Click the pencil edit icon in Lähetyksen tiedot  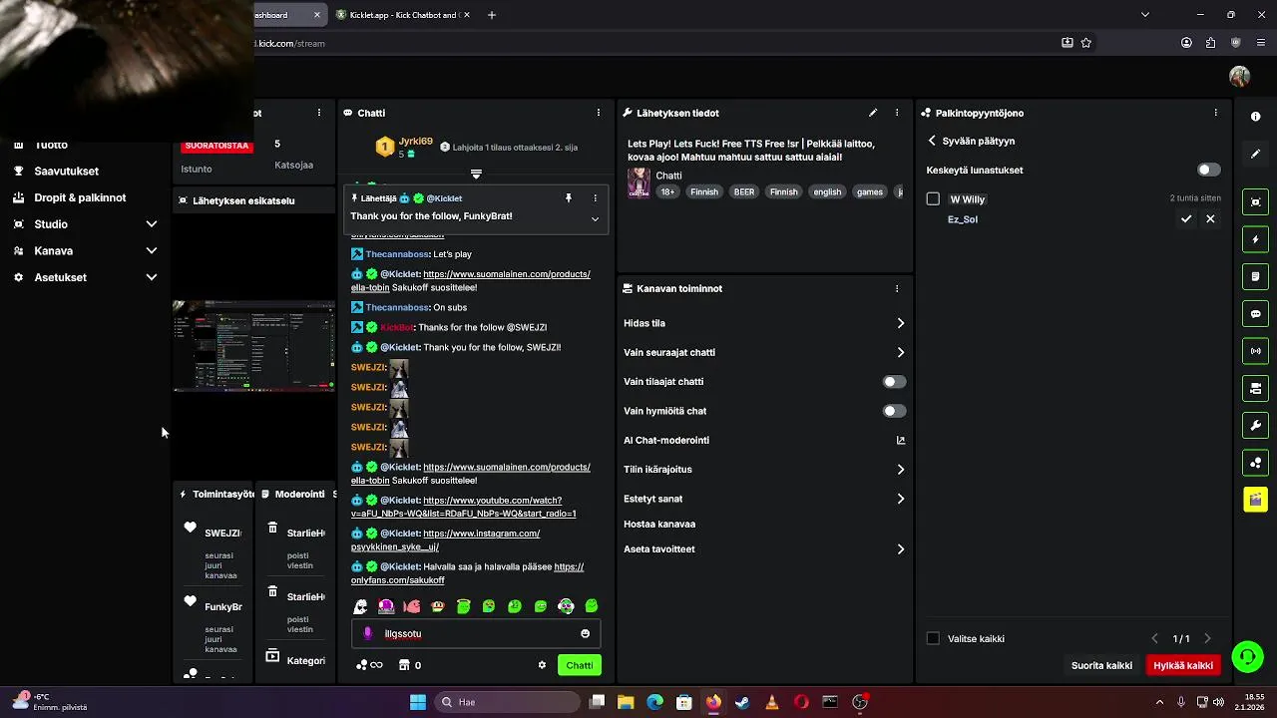(873, 113)
